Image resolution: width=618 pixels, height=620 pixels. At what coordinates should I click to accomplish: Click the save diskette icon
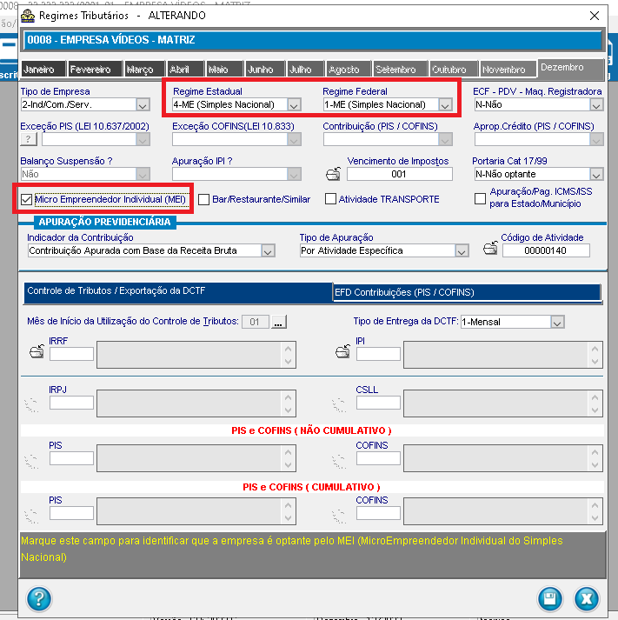549,598
